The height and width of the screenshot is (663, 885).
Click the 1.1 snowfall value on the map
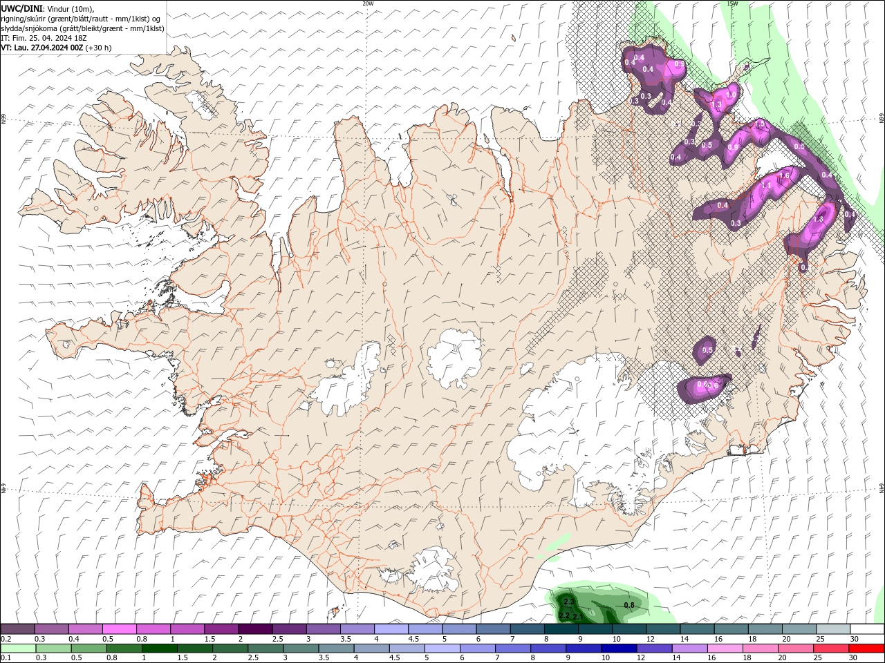click(x=766, y=185)
